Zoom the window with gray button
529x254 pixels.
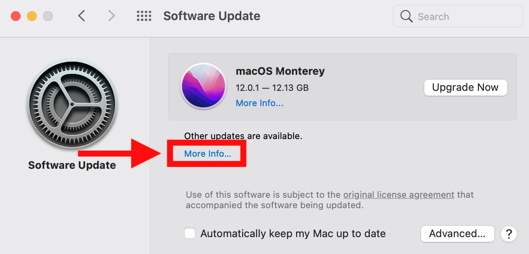[48, 16]
